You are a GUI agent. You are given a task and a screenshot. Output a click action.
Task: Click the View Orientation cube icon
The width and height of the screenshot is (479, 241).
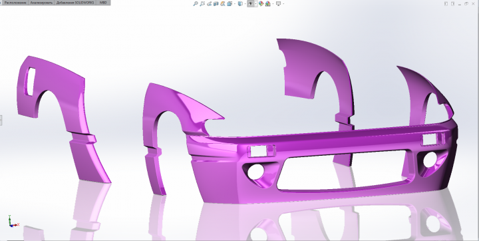pos(230,4)
